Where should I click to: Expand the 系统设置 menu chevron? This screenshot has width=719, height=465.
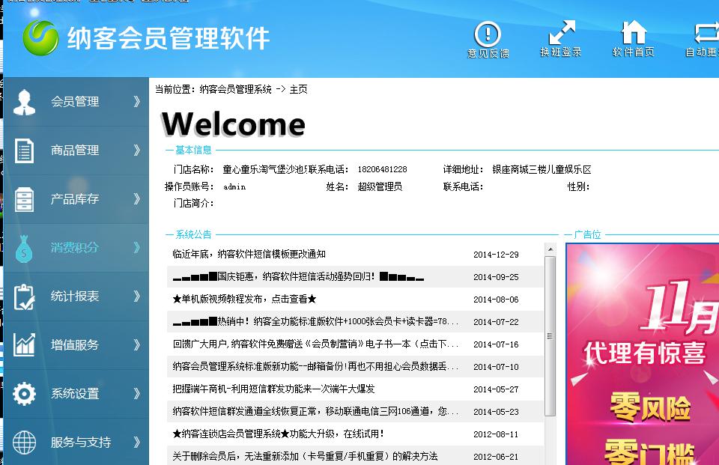point(136,394)
